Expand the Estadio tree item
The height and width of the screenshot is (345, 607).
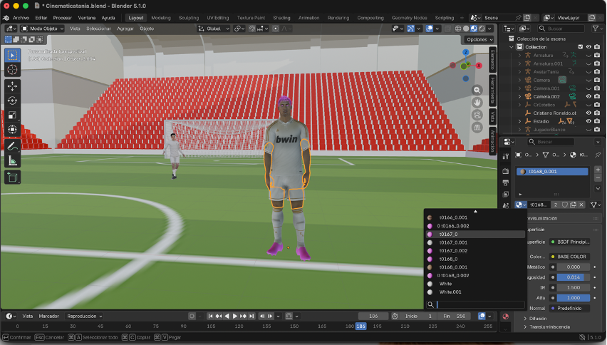519,121
